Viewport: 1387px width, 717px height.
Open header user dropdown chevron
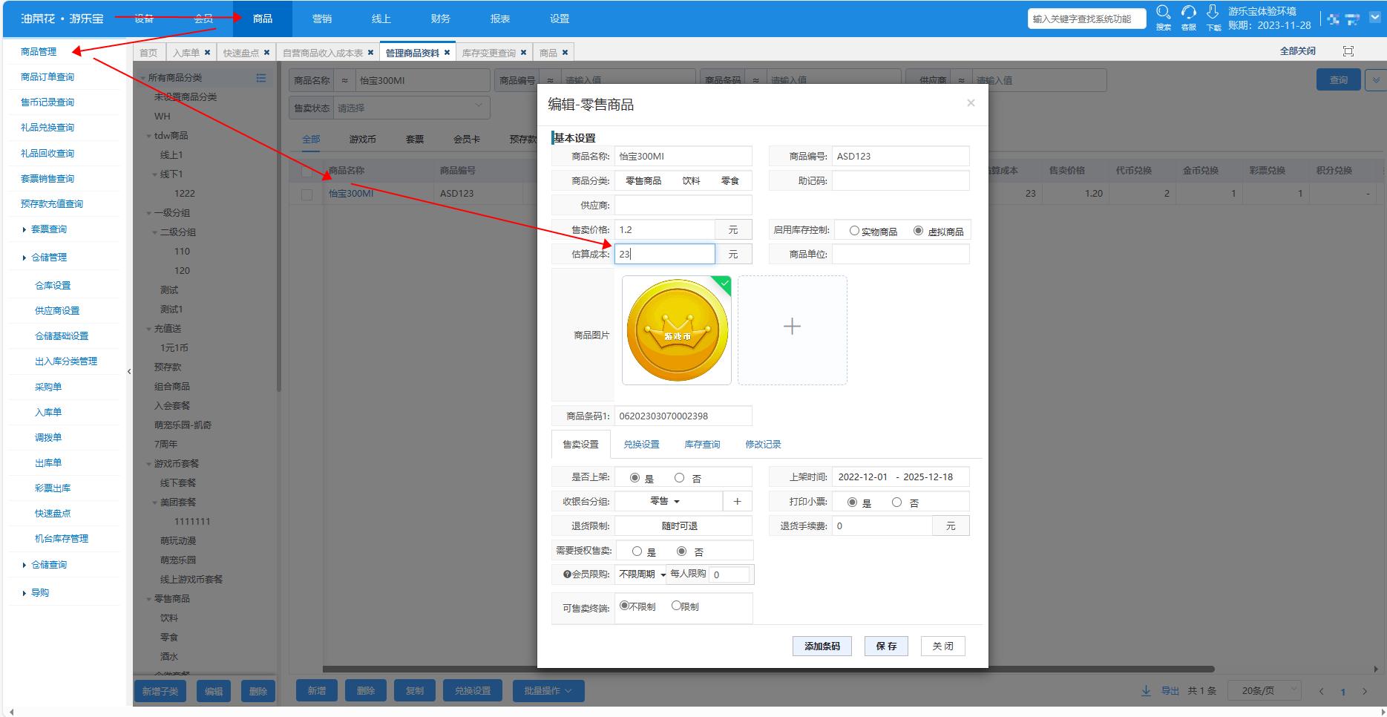coord(1374,19)
